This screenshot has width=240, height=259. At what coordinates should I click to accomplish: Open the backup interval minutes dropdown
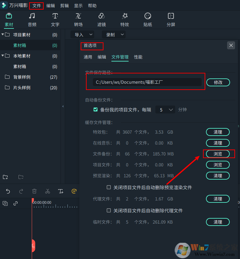[x=165, y=110]
